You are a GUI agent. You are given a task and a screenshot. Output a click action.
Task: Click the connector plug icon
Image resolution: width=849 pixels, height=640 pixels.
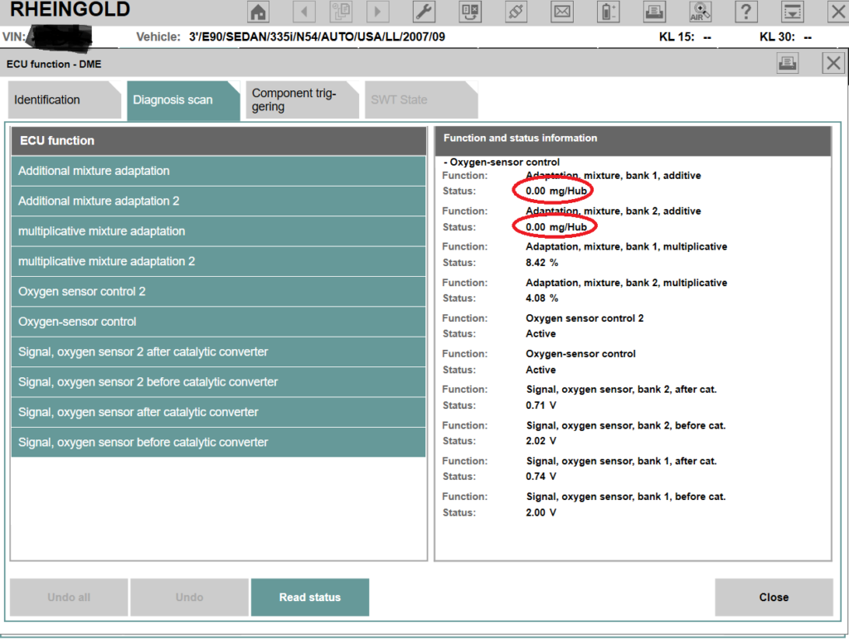(516, 12)
